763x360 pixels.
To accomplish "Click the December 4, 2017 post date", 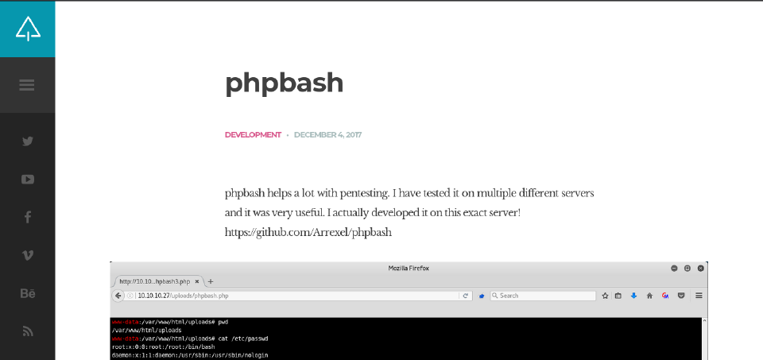I will tap(327, 135).
